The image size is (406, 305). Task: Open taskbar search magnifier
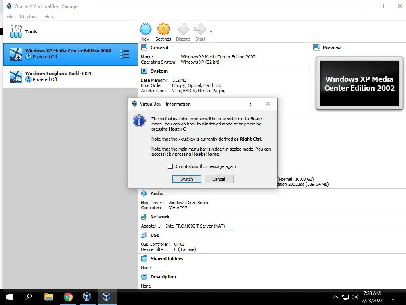[29, 297]
